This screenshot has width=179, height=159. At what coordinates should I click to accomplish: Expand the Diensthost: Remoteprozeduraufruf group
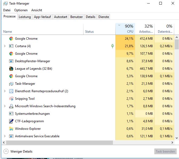point(5,91)
